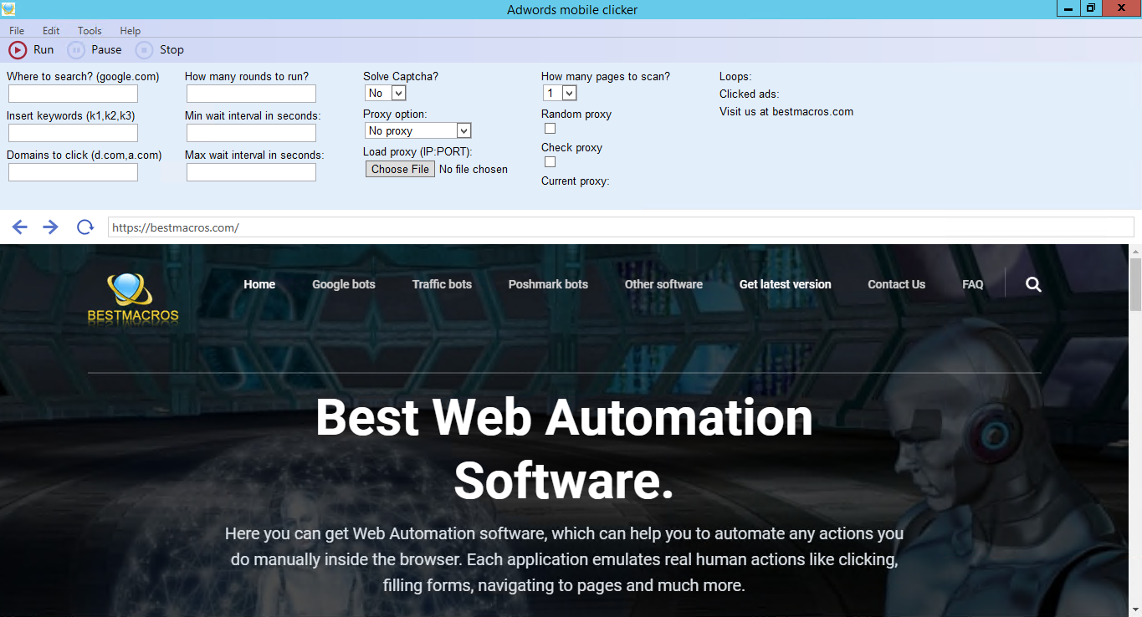Go to the Home nav item
The width and height of the screenshot is (1142, 617).
[x=259, y=284]
